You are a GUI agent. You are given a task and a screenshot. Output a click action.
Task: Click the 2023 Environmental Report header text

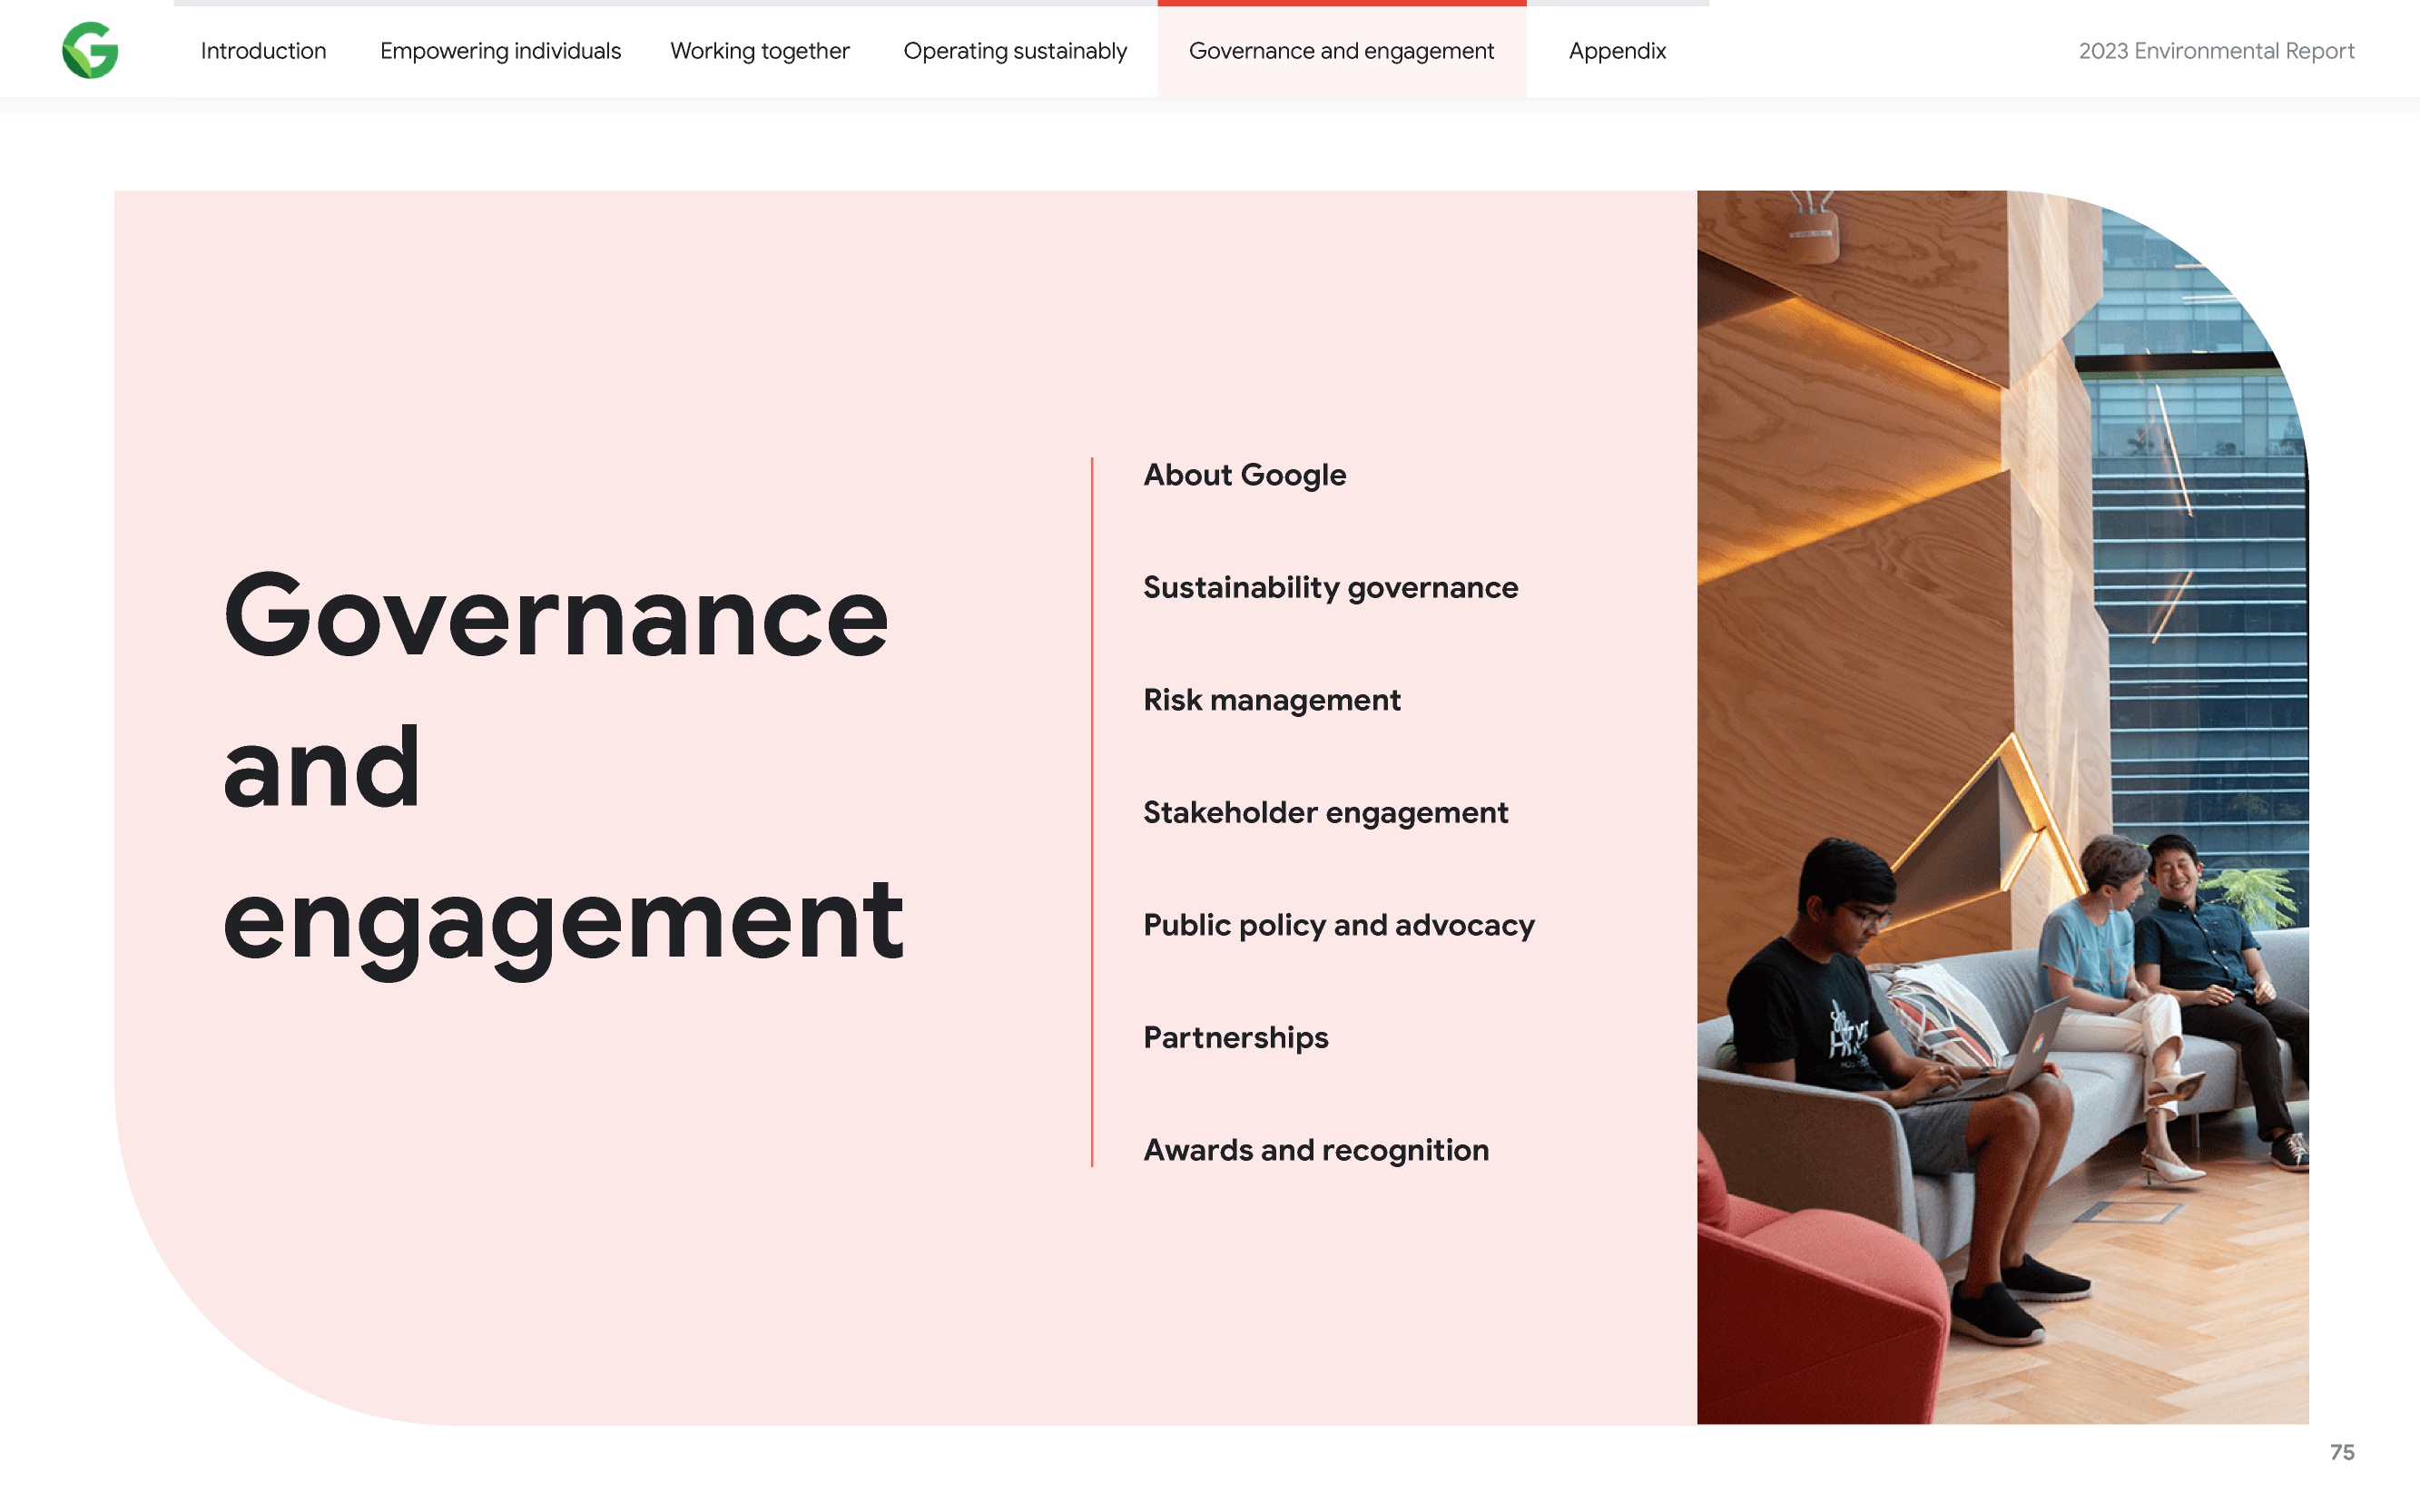(2216, 51)
